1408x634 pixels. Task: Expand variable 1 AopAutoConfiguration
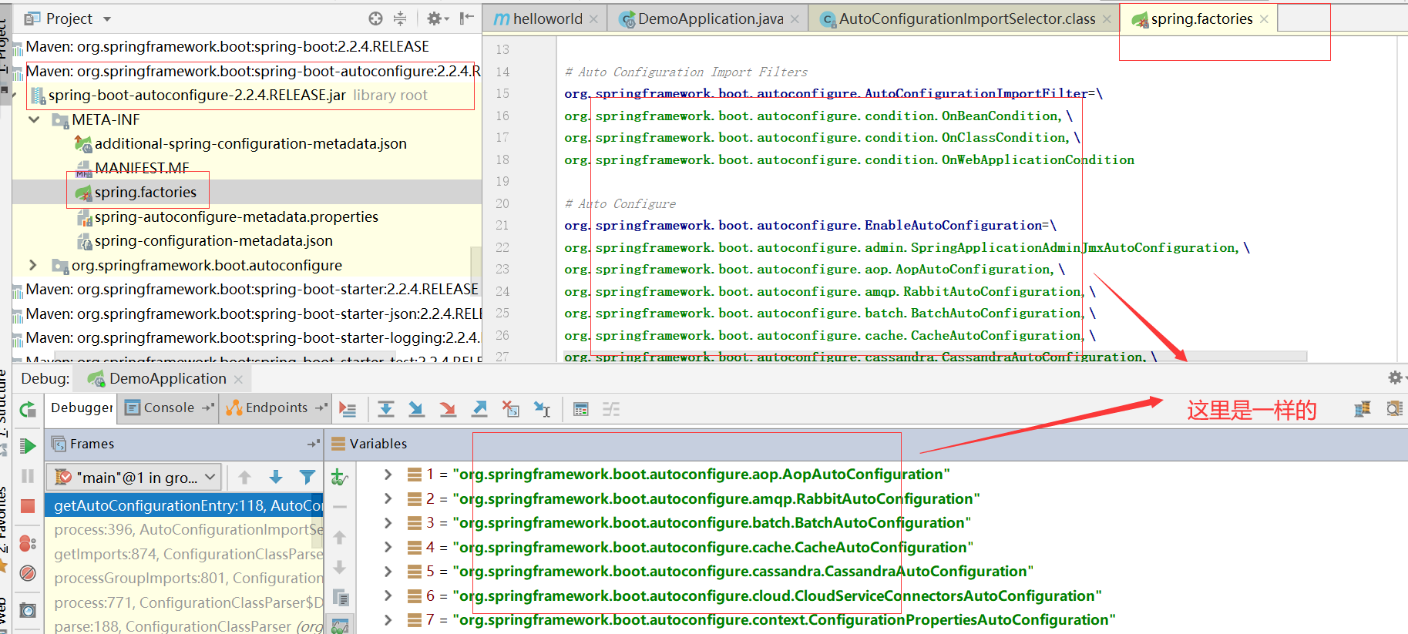click(x=388, y=475)
